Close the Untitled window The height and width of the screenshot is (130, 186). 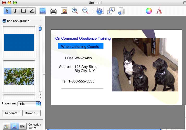pos(4,3)
